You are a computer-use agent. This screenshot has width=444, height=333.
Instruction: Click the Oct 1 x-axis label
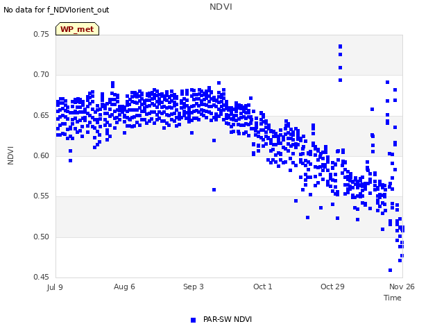pos(263,287)
